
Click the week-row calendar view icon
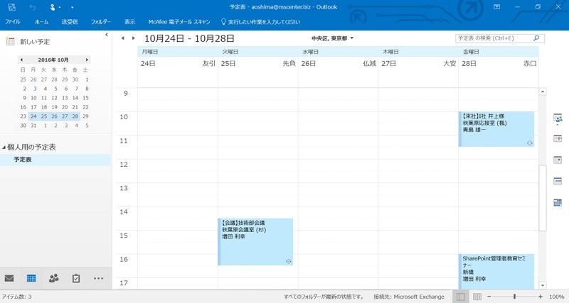tap(558, 181)
